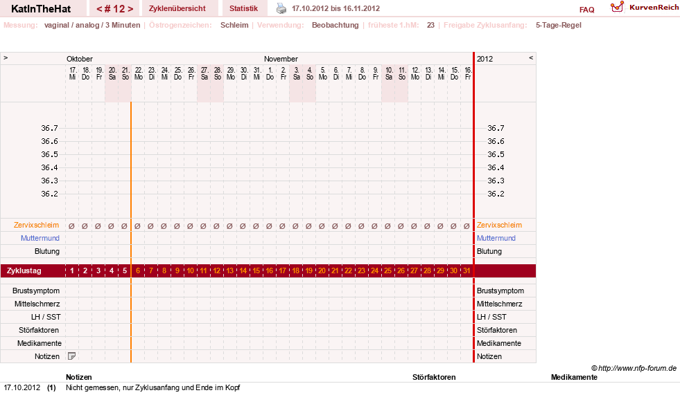This screenshot has height=404, width=680.
Task: Click left Brustsymptom row label
Action: point(36,291)
